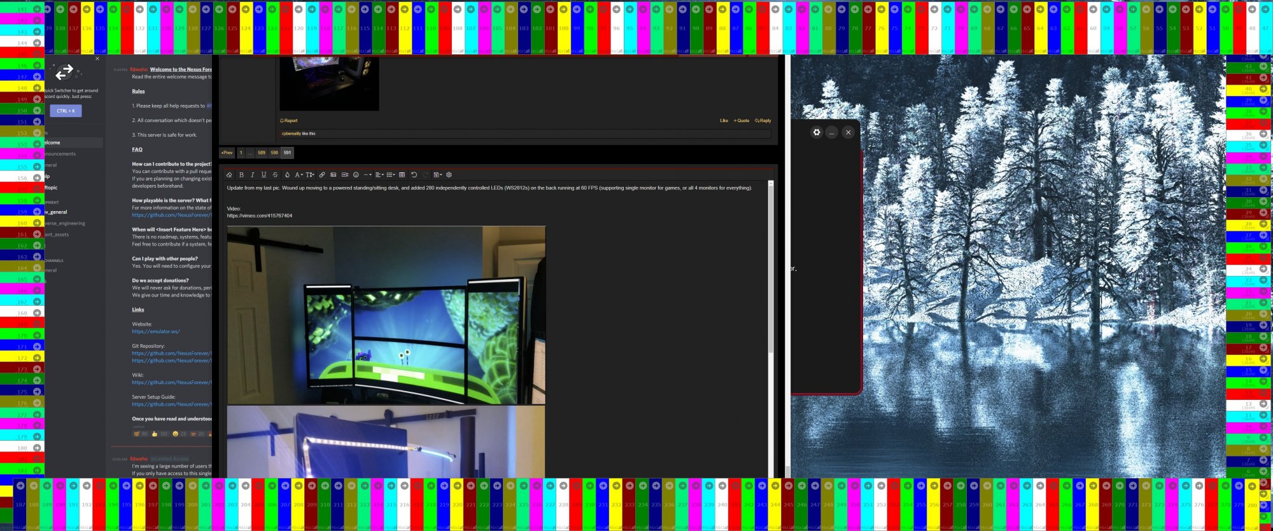The height and width of the screenshot is (531, 1273).
Task: Click the arrow icon on strip 144
Action: pos(37,43)
